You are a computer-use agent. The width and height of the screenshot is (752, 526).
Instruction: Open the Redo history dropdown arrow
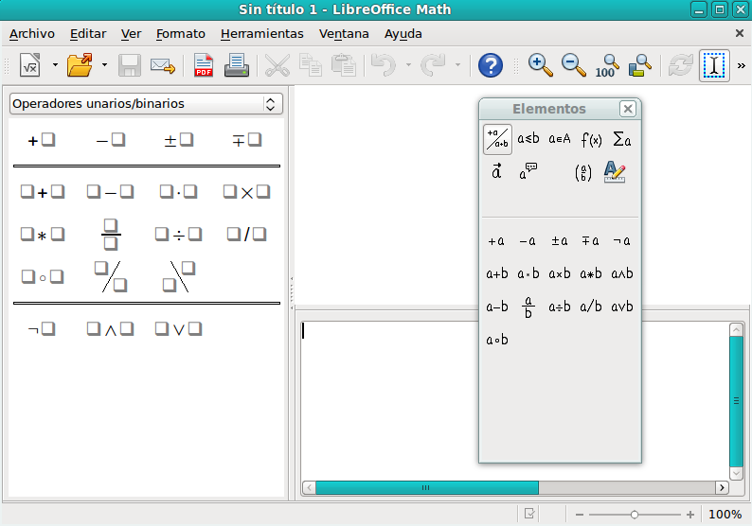click(458, 64)
